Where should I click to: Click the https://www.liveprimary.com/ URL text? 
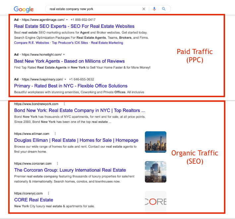point(42,80)
